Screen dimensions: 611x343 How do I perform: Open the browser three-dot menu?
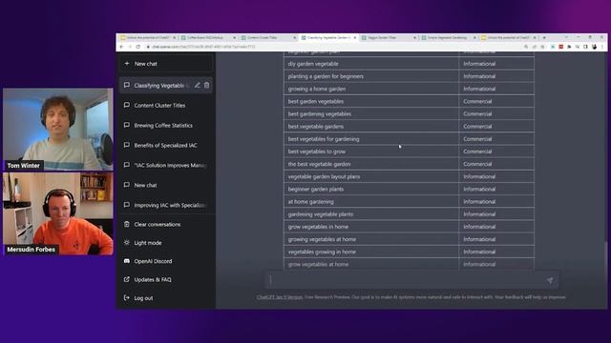click(x=602, y=47)
